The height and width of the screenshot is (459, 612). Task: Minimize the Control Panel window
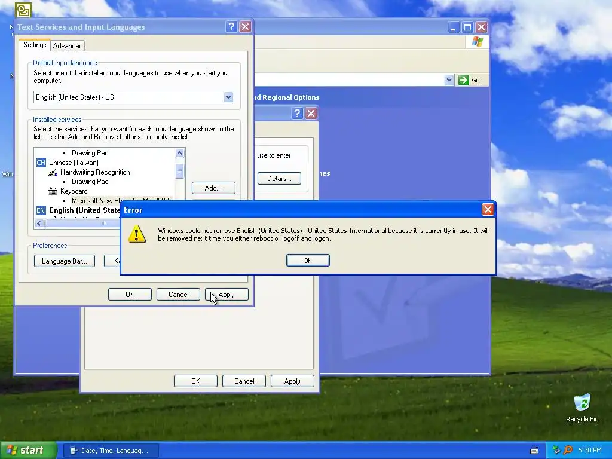(x=453, y=27)
